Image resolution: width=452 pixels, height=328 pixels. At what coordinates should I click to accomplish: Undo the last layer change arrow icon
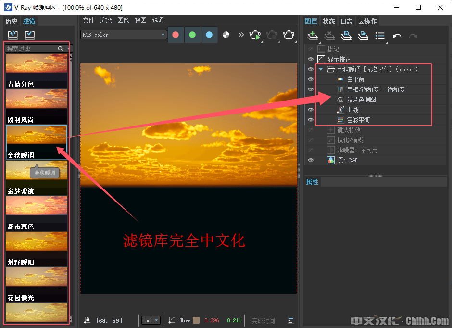[397, 36]
